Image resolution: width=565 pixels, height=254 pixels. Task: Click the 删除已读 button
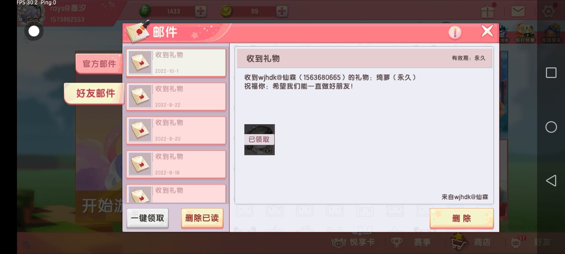(x=202, y=218)
